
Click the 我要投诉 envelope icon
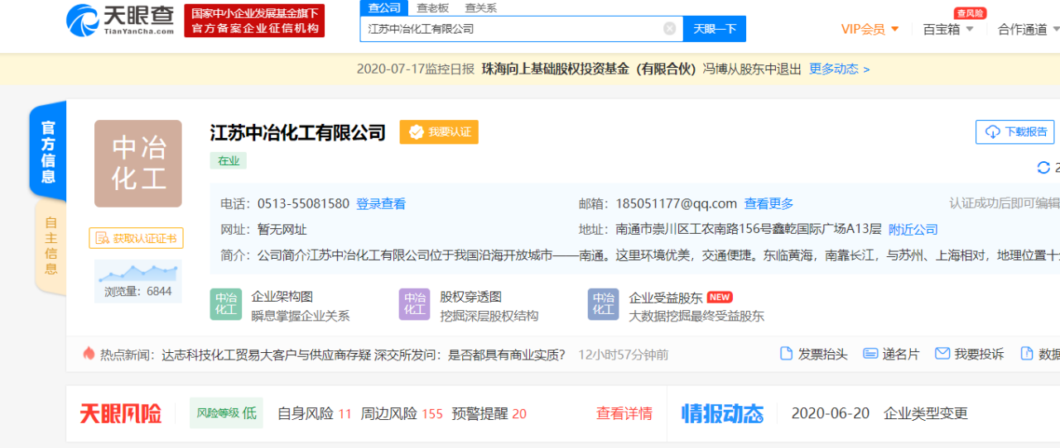coord(942,354)
